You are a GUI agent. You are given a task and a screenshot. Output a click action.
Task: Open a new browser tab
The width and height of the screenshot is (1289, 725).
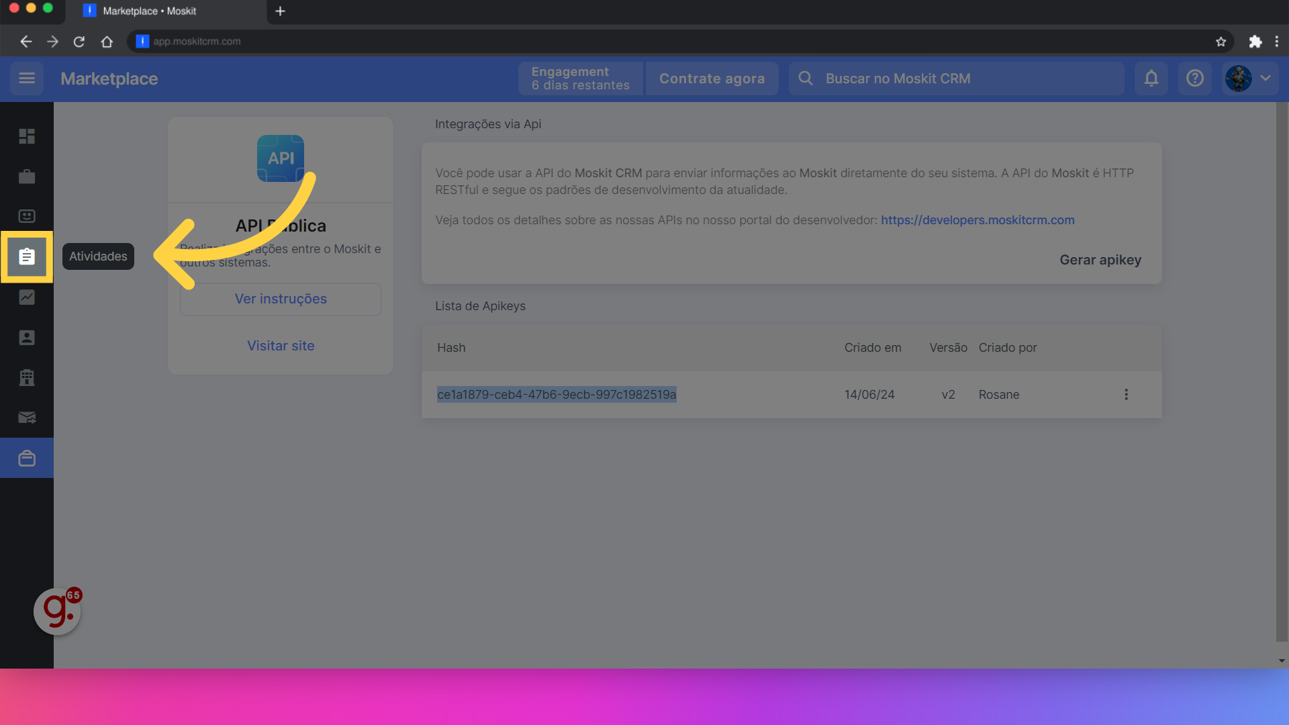[x=280, y=11]
